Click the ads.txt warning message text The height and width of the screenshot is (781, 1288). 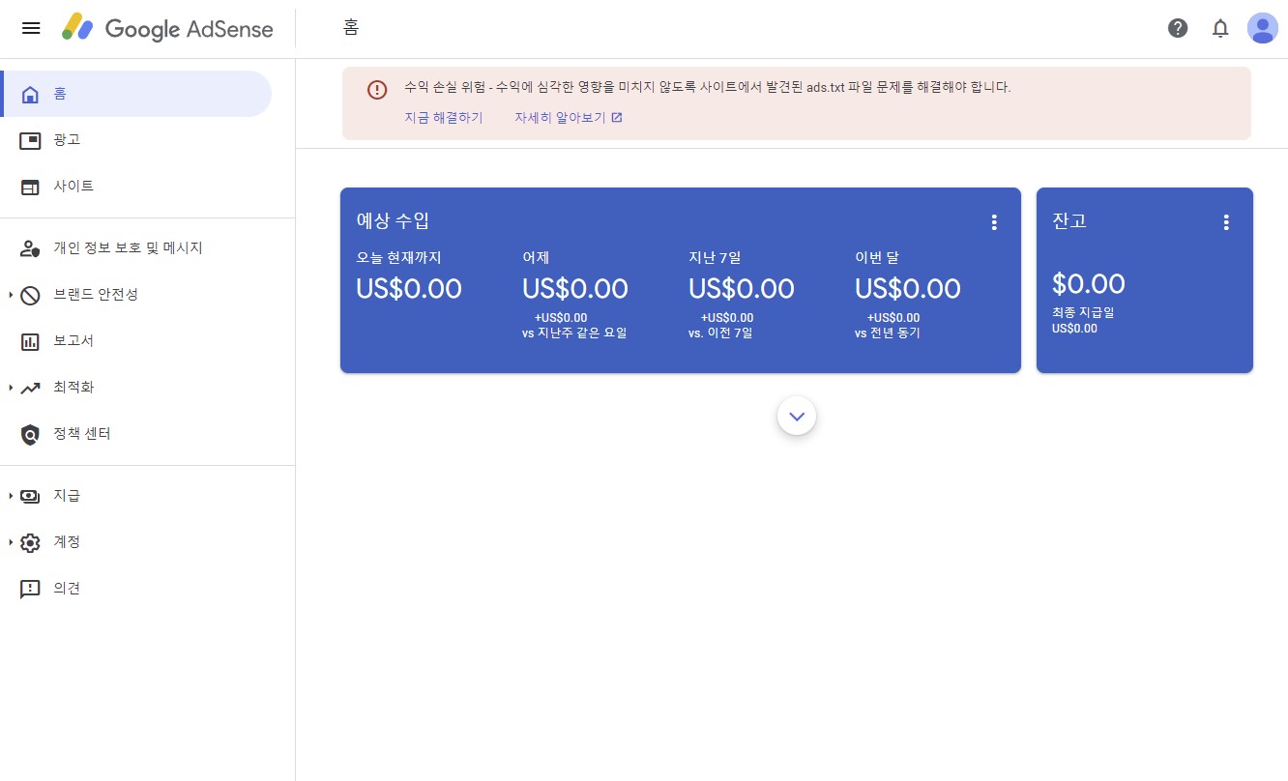708,87
